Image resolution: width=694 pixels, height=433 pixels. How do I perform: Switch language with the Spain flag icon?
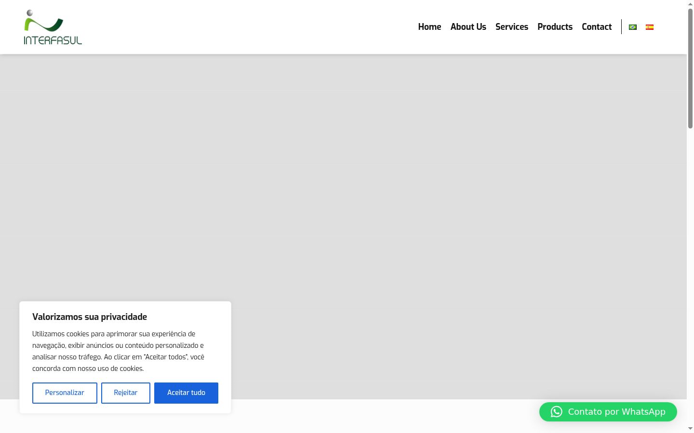[650, 27]
